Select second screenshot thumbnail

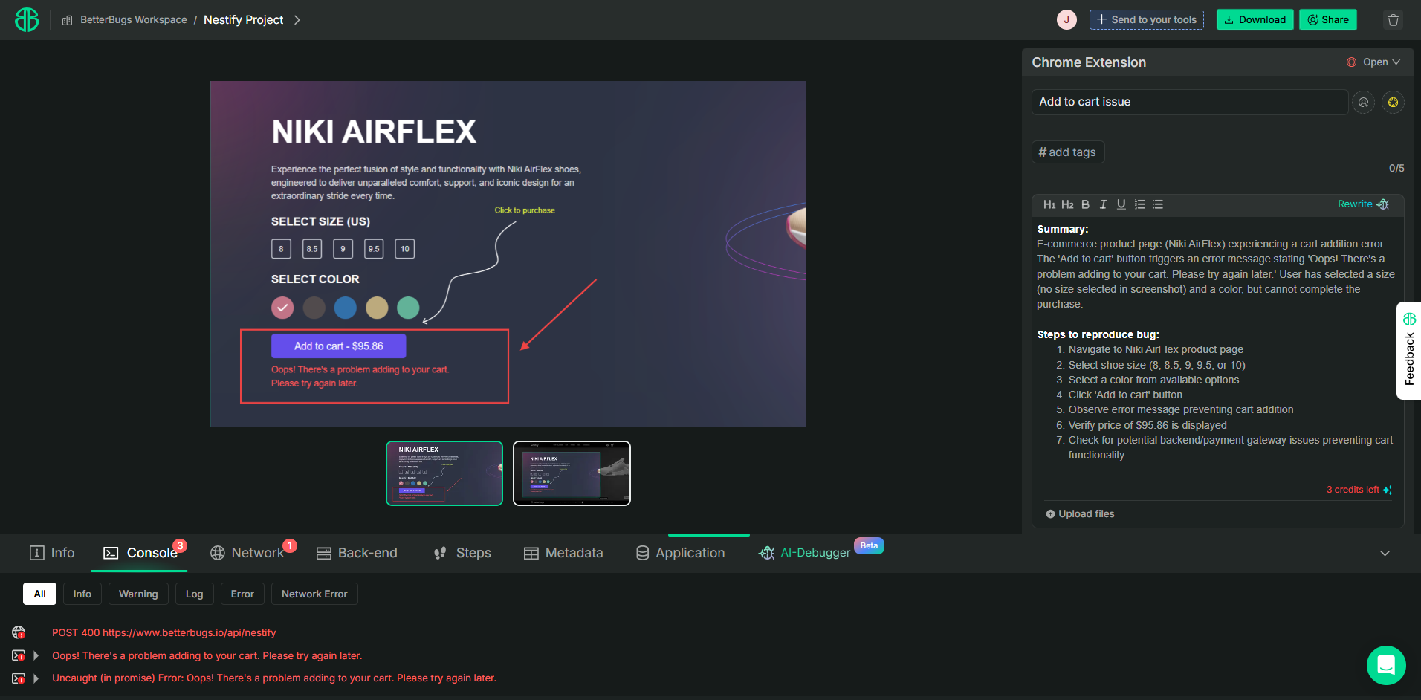(x=572, y=473)
